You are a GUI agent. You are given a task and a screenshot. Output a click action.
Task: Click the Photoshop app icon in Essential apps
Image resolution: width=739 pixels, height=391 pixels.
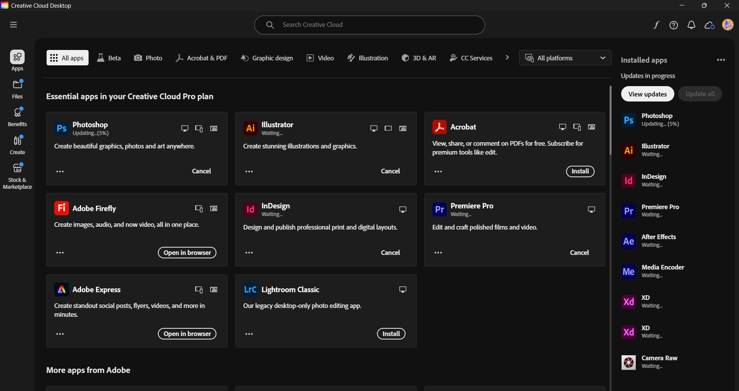coord(62,128)
